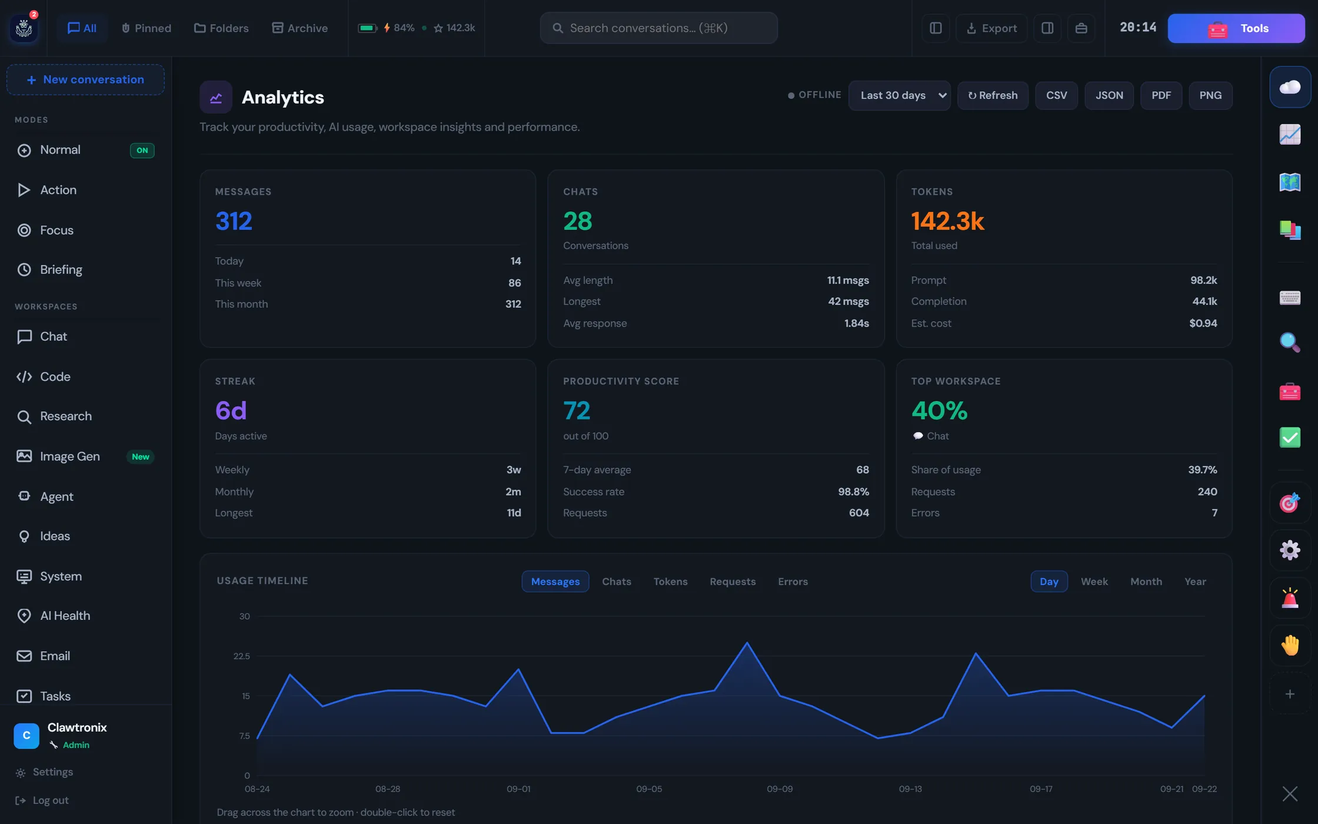Click the app logo with notification badge
Viewport: 1318px width, 824px height.
(x=24, y=28)
